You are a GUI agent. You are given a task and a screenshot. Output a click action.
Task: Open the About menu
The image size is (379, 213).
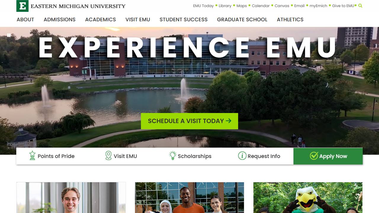click(25, 20)
